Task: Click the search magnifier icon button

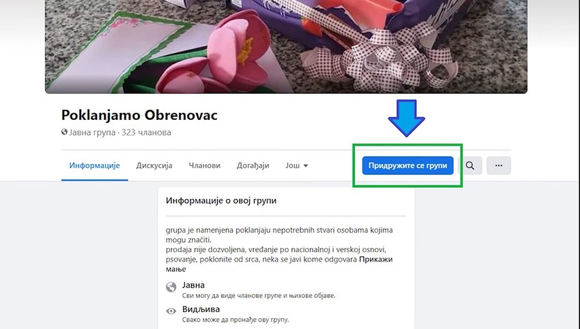Action: coord(470,166)
